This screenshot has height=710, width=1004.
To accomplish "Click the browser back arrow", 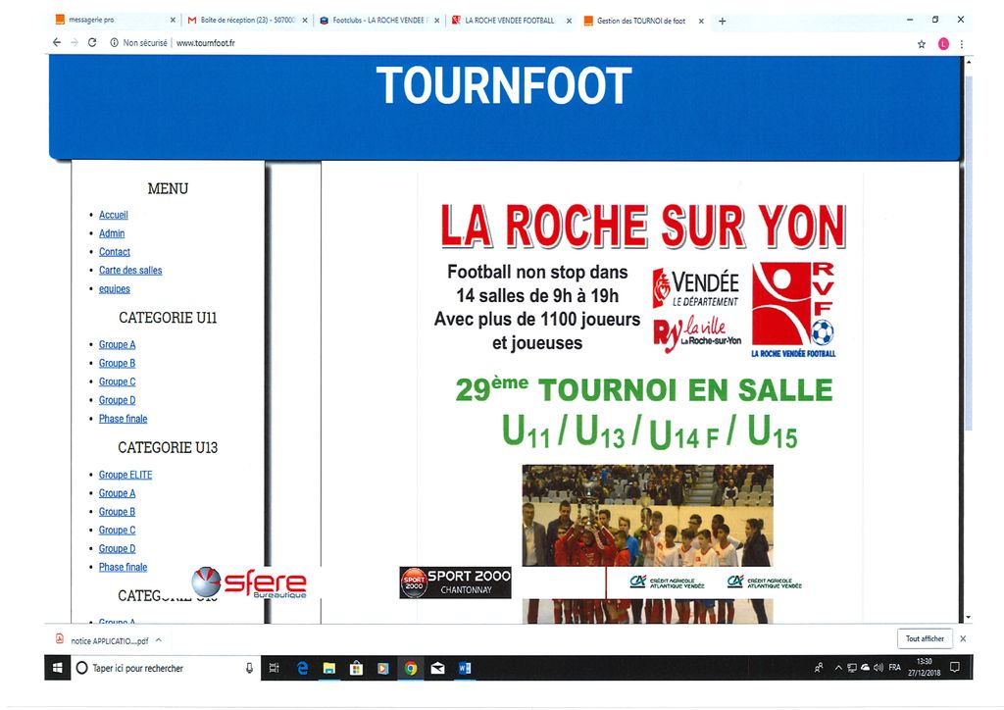I will coord(57,43).
